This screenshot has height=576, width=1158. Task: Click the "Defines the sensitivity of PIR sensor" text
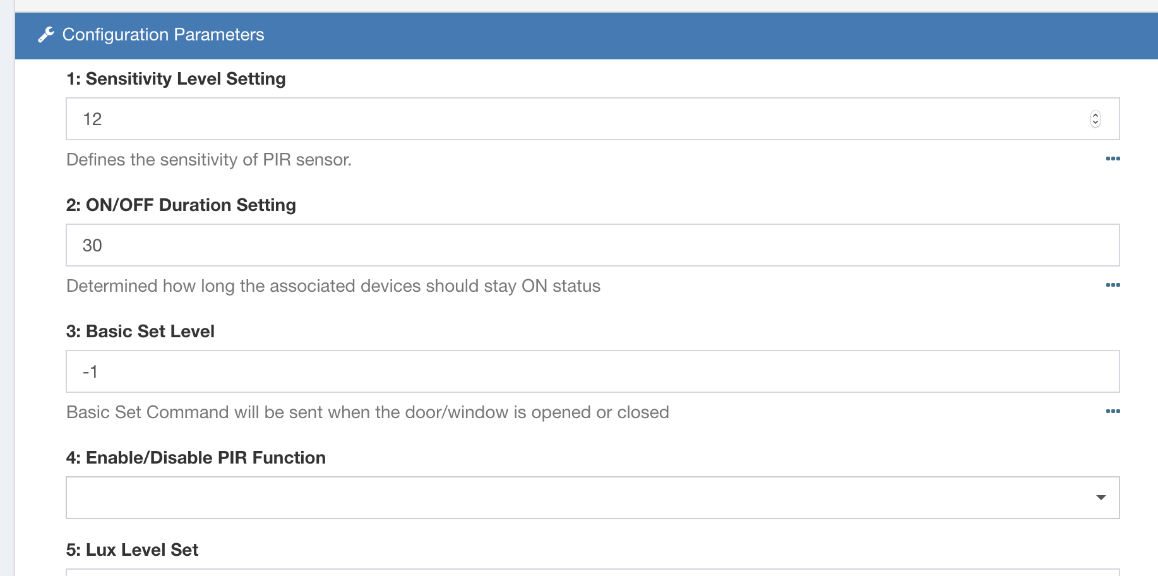(x=209, y=160)
